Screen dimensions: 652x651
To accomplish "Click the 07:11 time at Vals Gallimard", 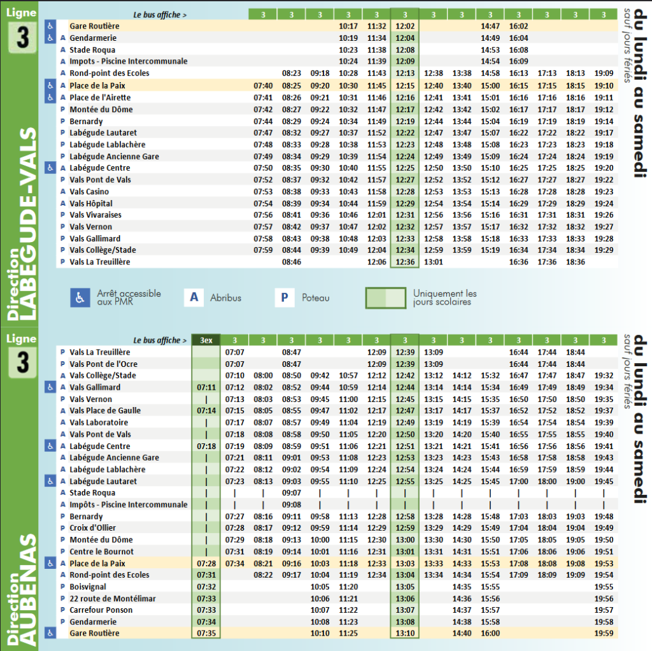I will tap(206, 387).
